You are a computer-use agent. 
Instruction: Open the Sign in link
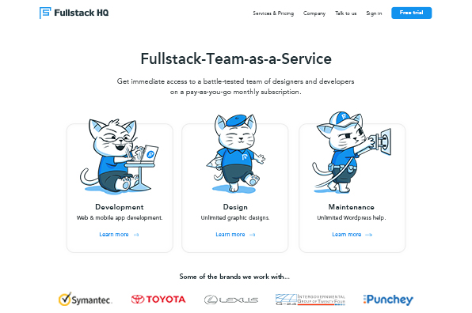374,13
